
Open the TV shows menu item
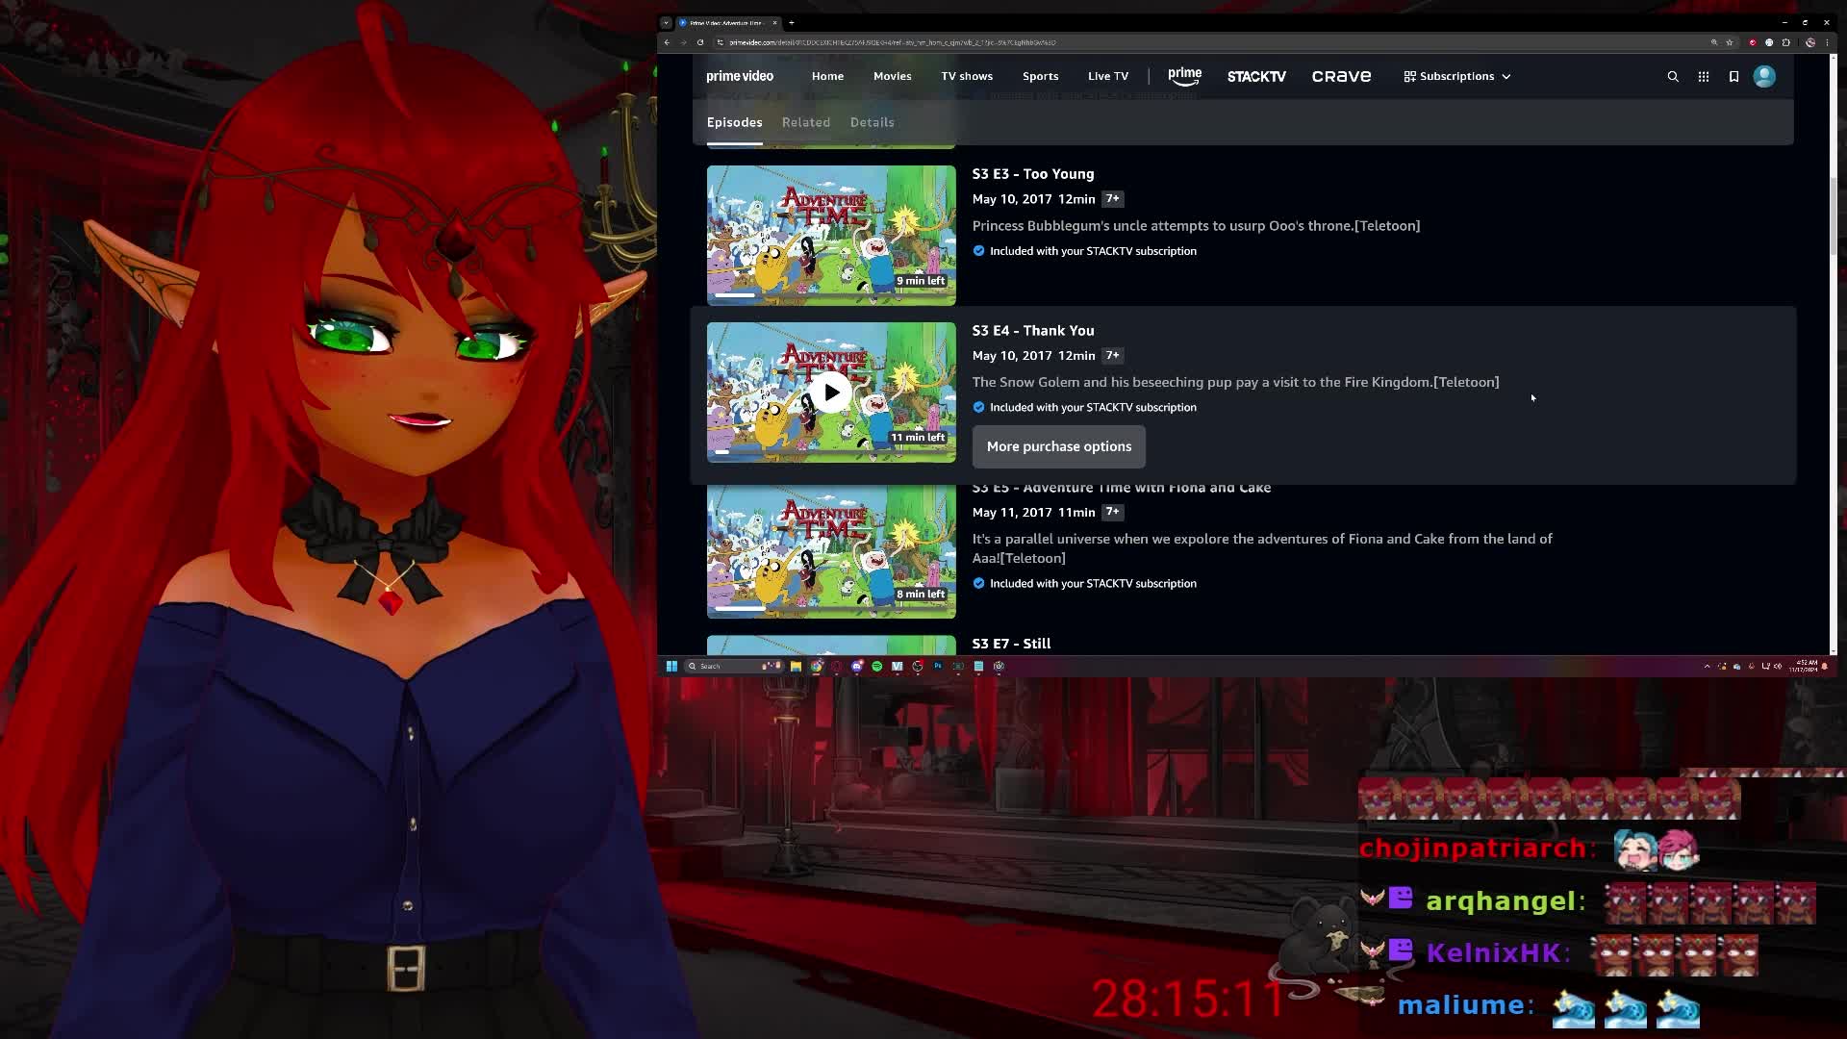pos(966,76)
